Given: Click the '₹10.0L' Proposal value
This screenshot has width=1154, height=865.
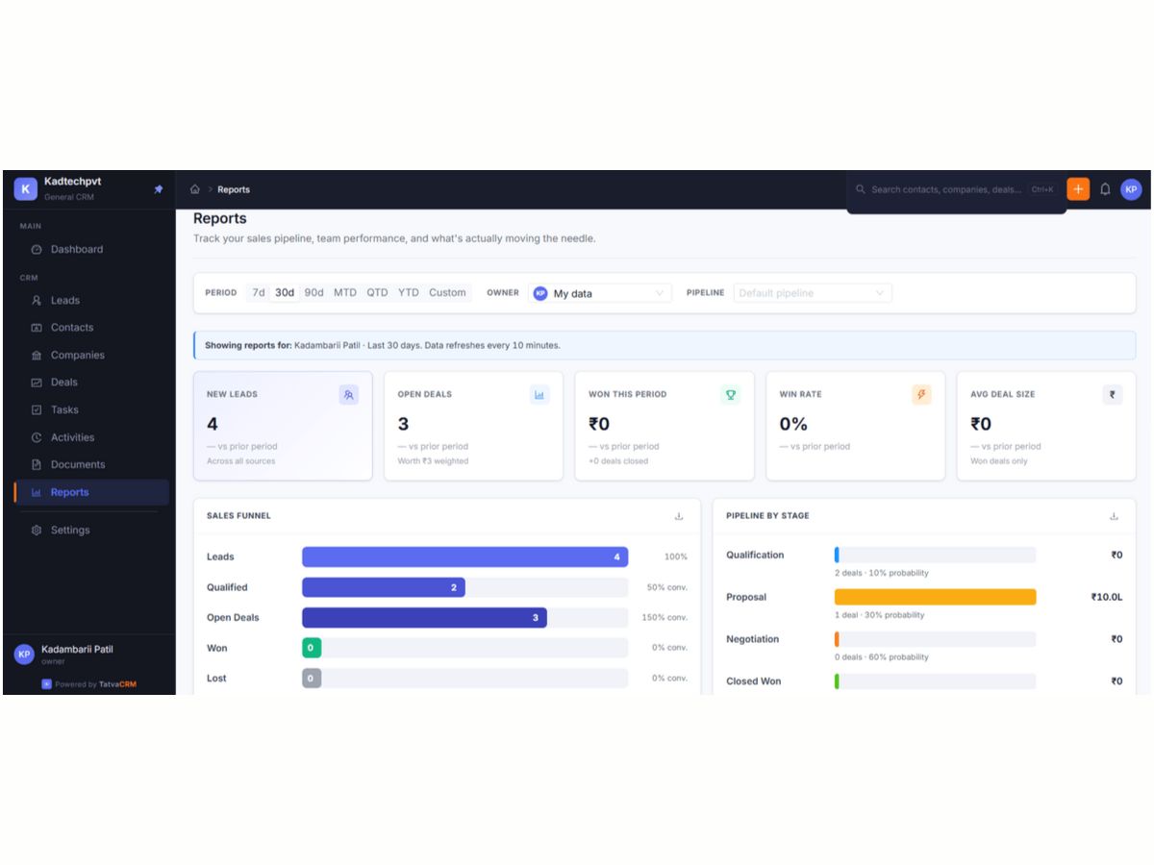Looking at the screenshot, I should pyautogui.click(x=1107, y=597).
